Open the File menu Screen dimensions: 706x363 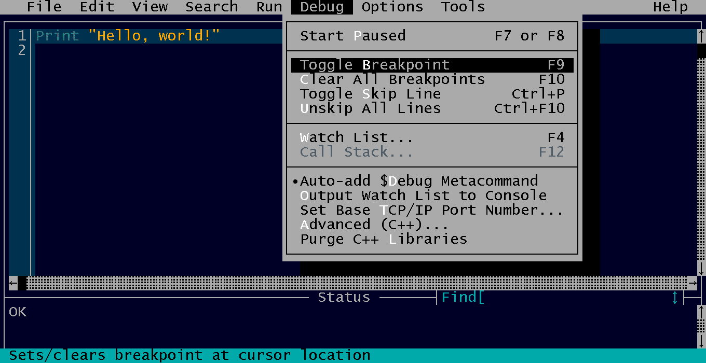coord(44,7)
